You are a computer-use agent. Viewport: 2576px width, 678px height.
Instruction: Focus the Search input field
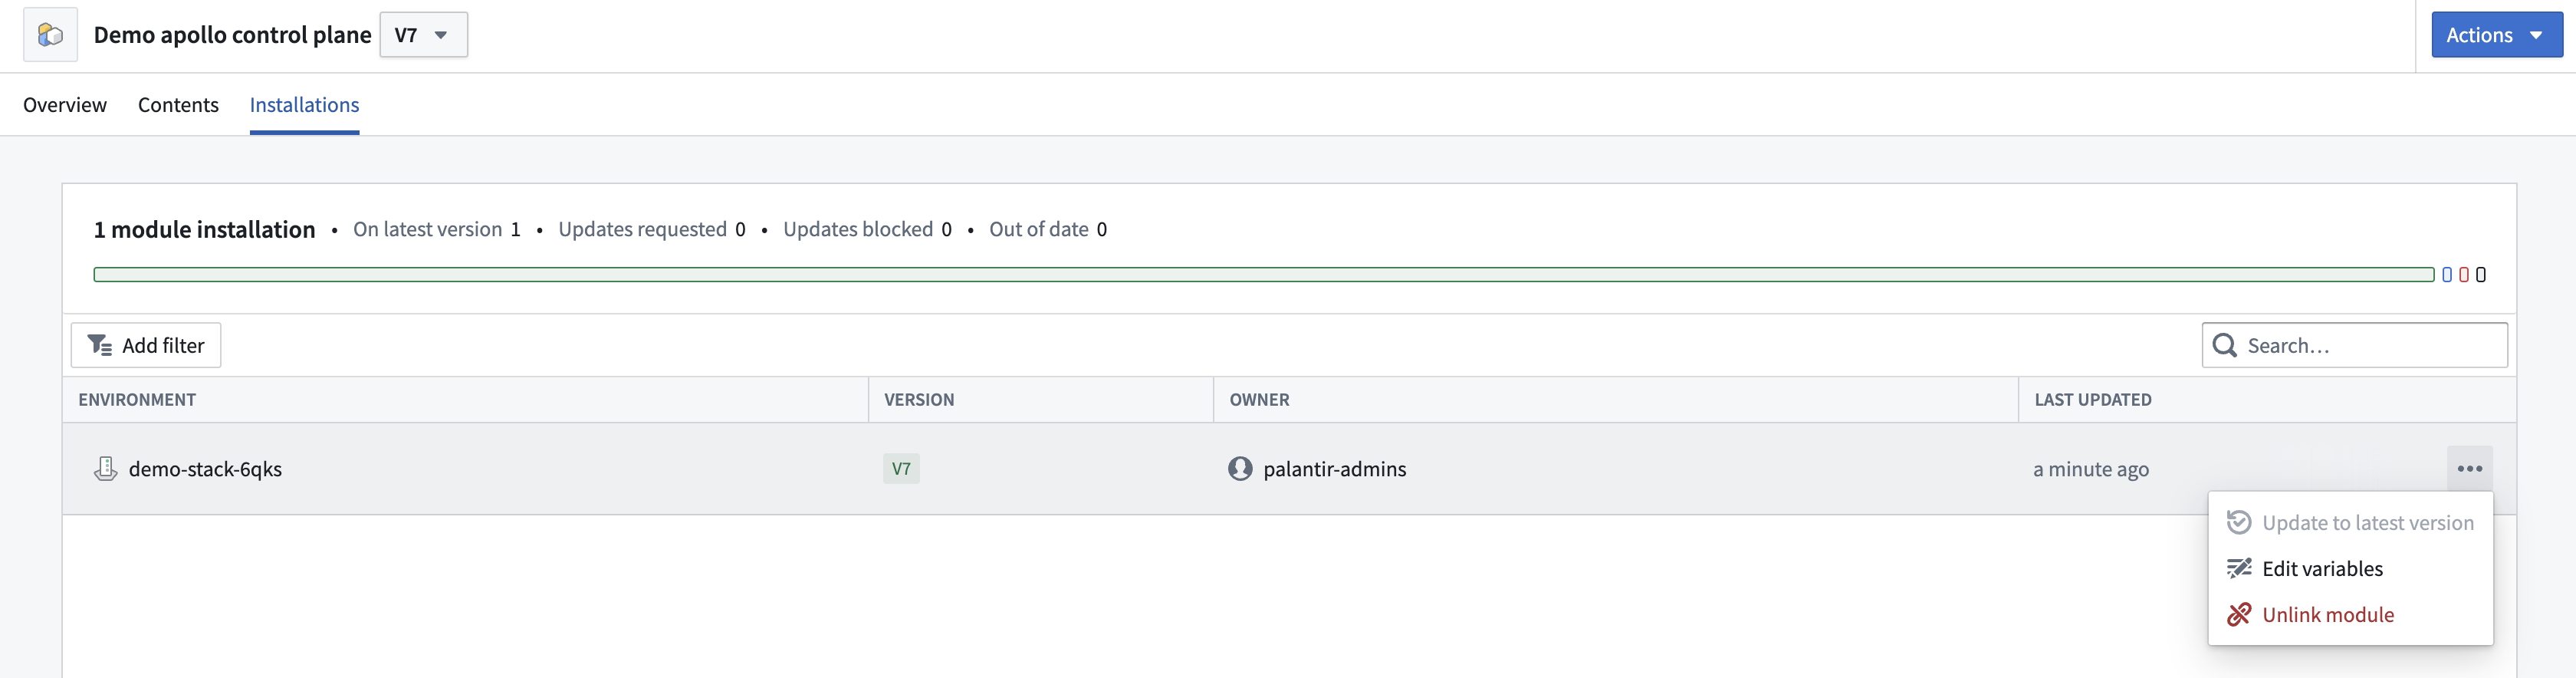click(x=2354, y=345)
